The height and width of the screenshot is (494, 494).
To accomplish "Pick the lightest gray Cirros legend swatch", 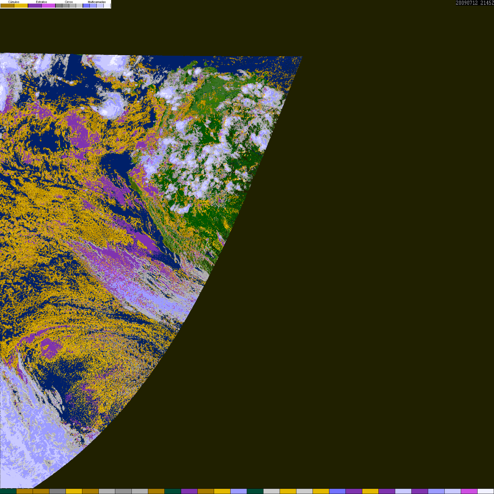I will tap(79, 5).
